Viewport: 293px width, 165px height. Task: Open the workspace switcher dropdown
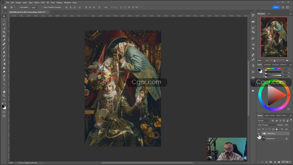[288, 7]
